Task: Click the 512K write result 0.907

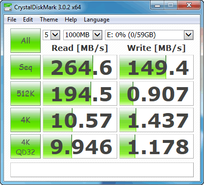Action: (156, 93)
